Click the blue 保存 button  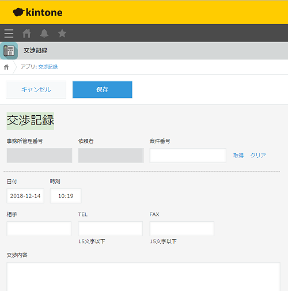(x=103, y=89)
